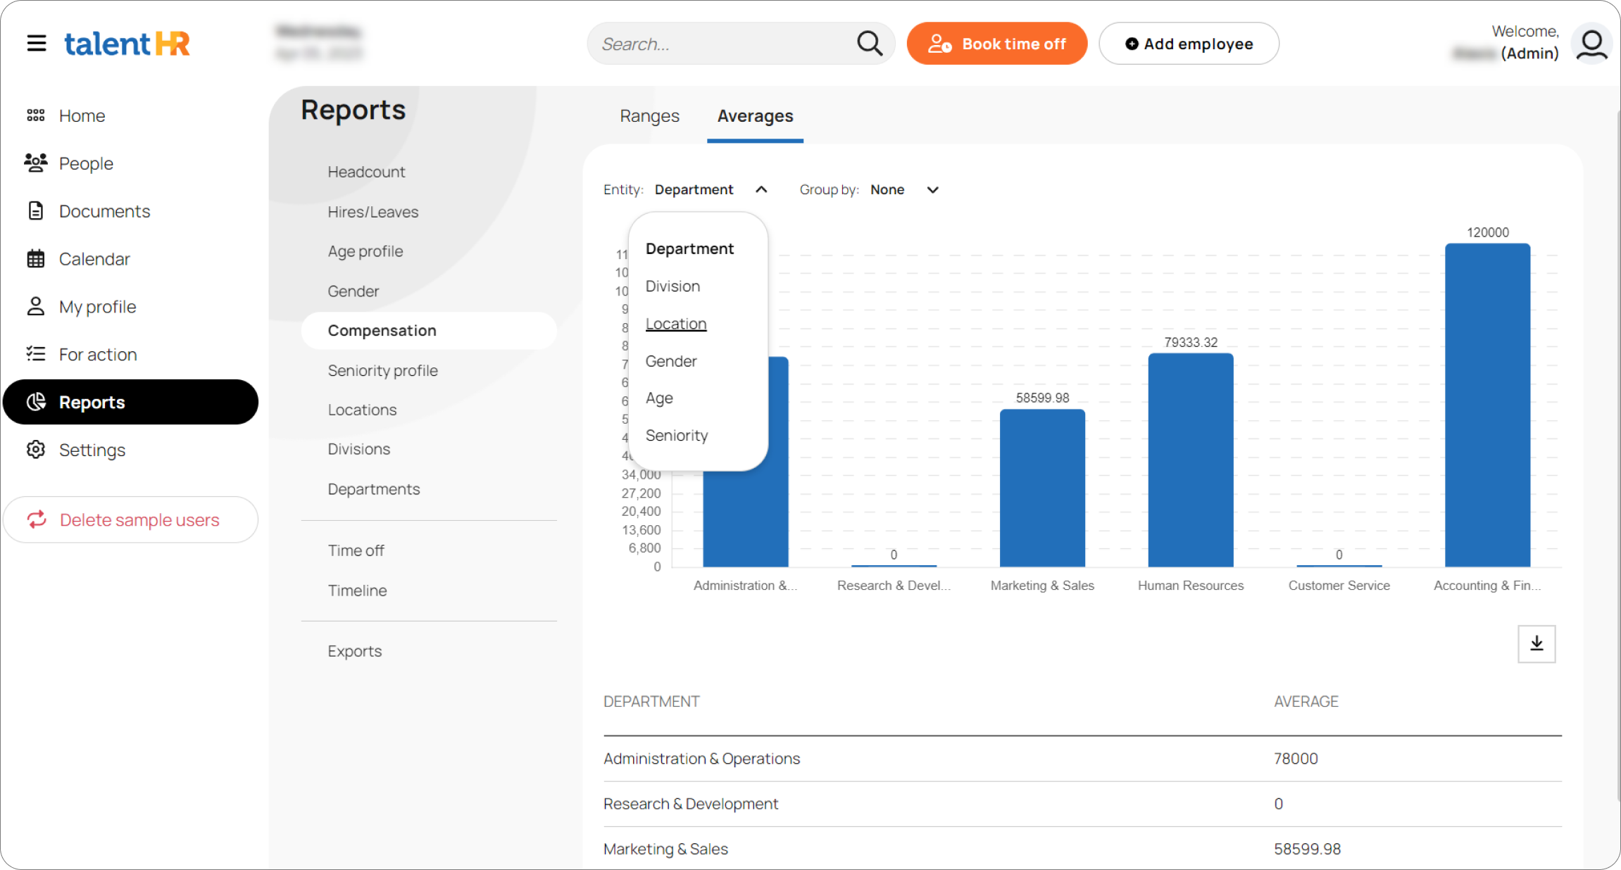Click the Book time off button
The width and height of the screenshot is (1621, 870).
tap(996, 44)
